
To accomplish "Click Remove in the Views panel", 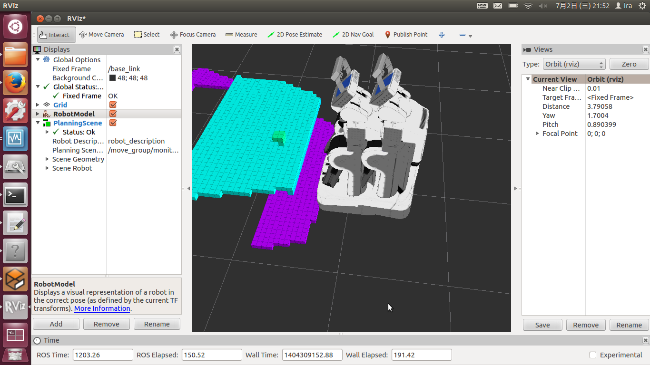I will 586,325.
